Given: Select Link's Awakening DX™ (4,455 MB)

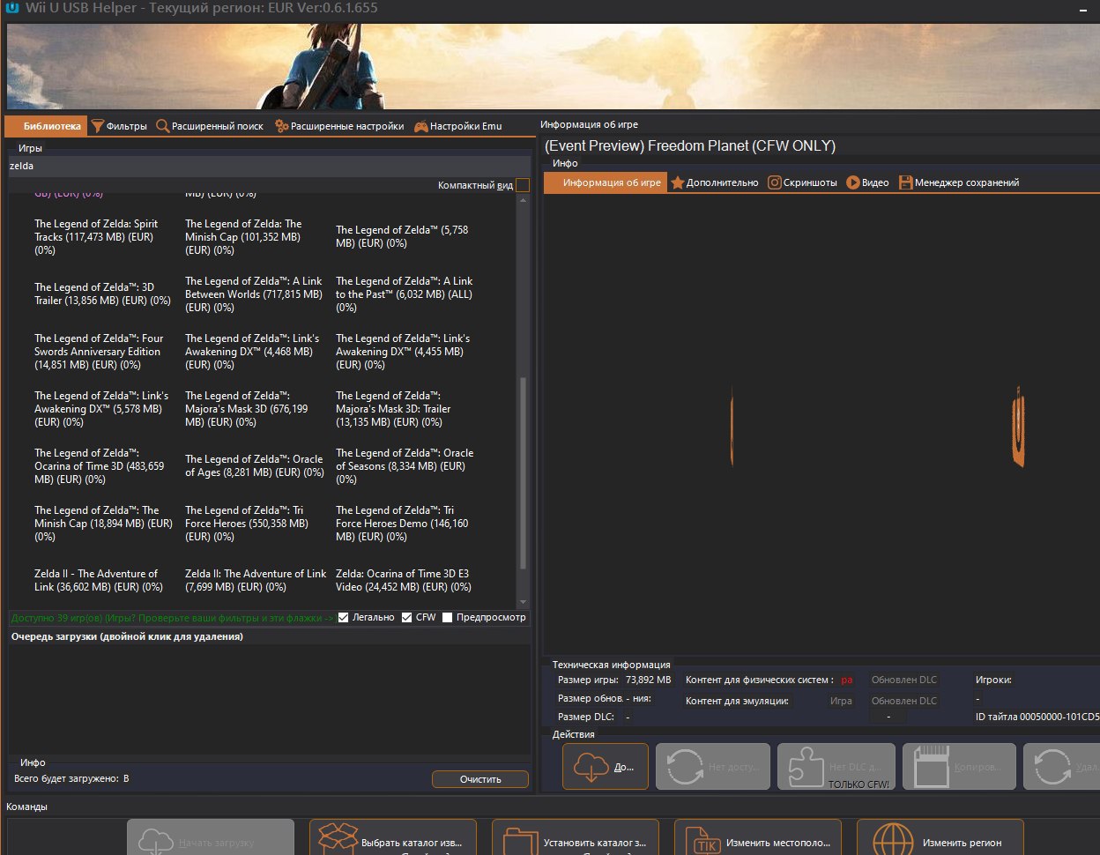Looking at the screenshot, I should click(x=403, y=352).
